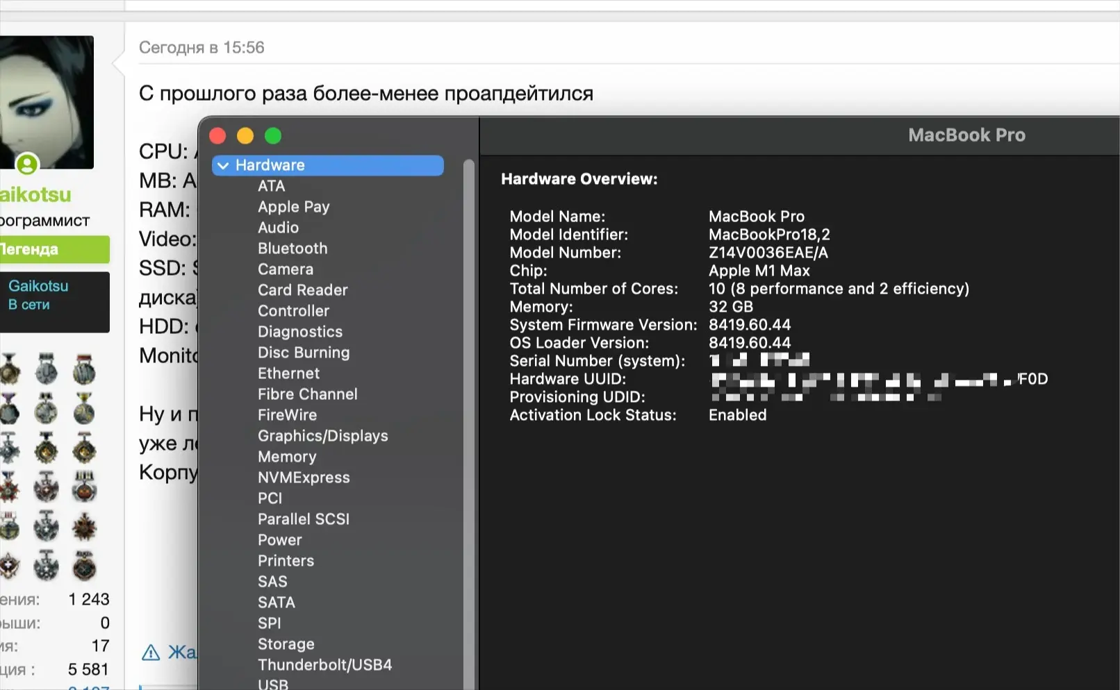This screenshot has height=690, width=1120.
Task: Open the Power entry
Action: (x=279, y=540)
